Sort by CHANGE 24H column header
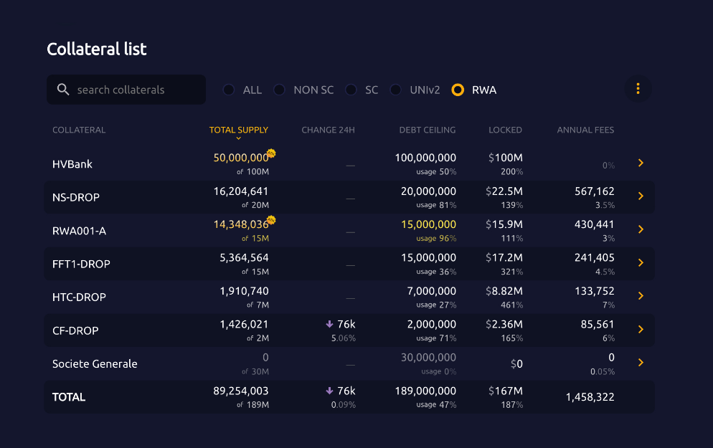The image size is (713, 448). coord(328,130)
